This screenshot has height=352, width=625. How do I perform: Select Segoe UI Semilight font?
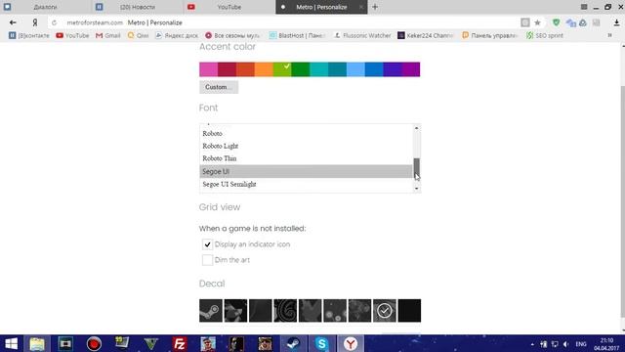(306, 184)
